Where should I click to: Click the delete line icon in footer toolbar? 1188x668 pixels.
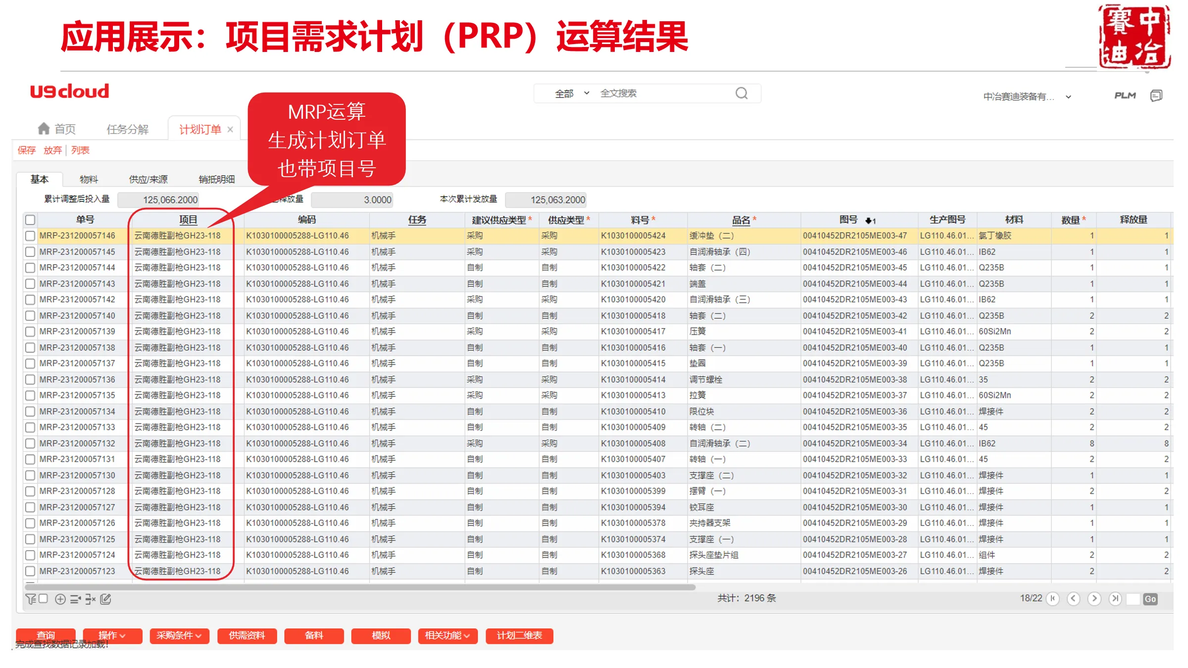click(90, 599)
